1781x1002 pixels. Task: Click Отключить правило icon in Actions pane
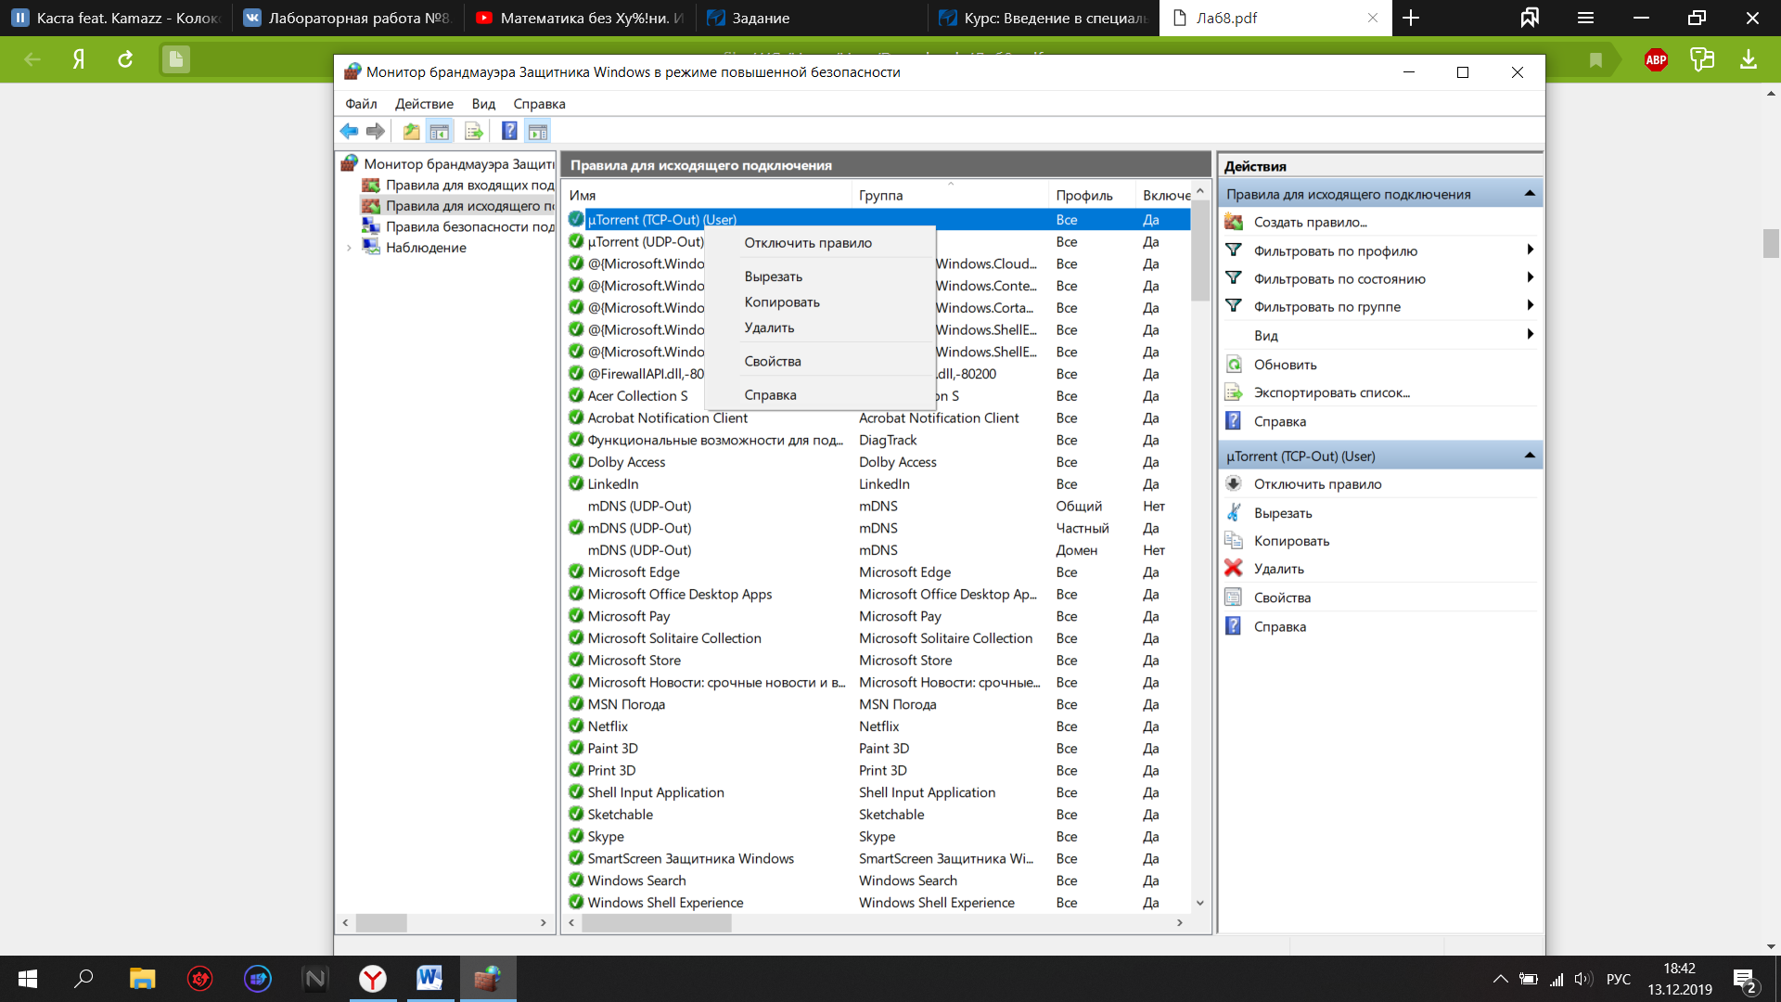click(1234, 483)
